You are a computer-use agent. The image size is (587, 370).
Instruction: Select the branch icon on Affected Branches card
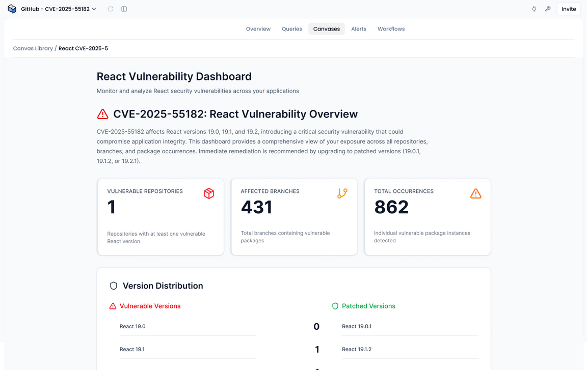coord(342,193)
